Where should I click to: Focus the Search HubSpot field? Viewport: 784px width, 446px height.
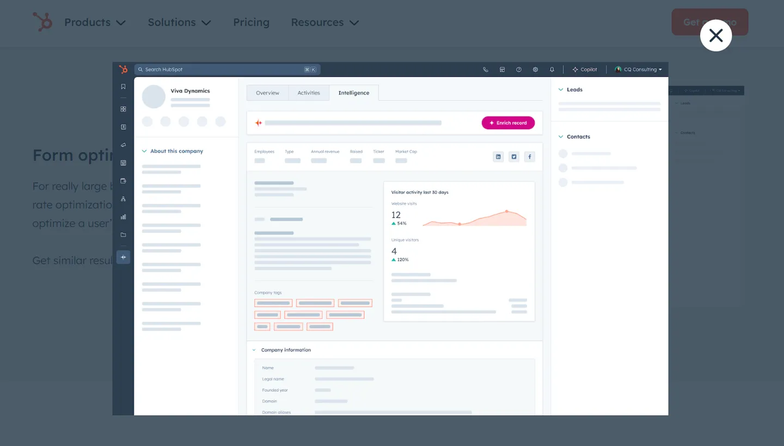[227, 69]
